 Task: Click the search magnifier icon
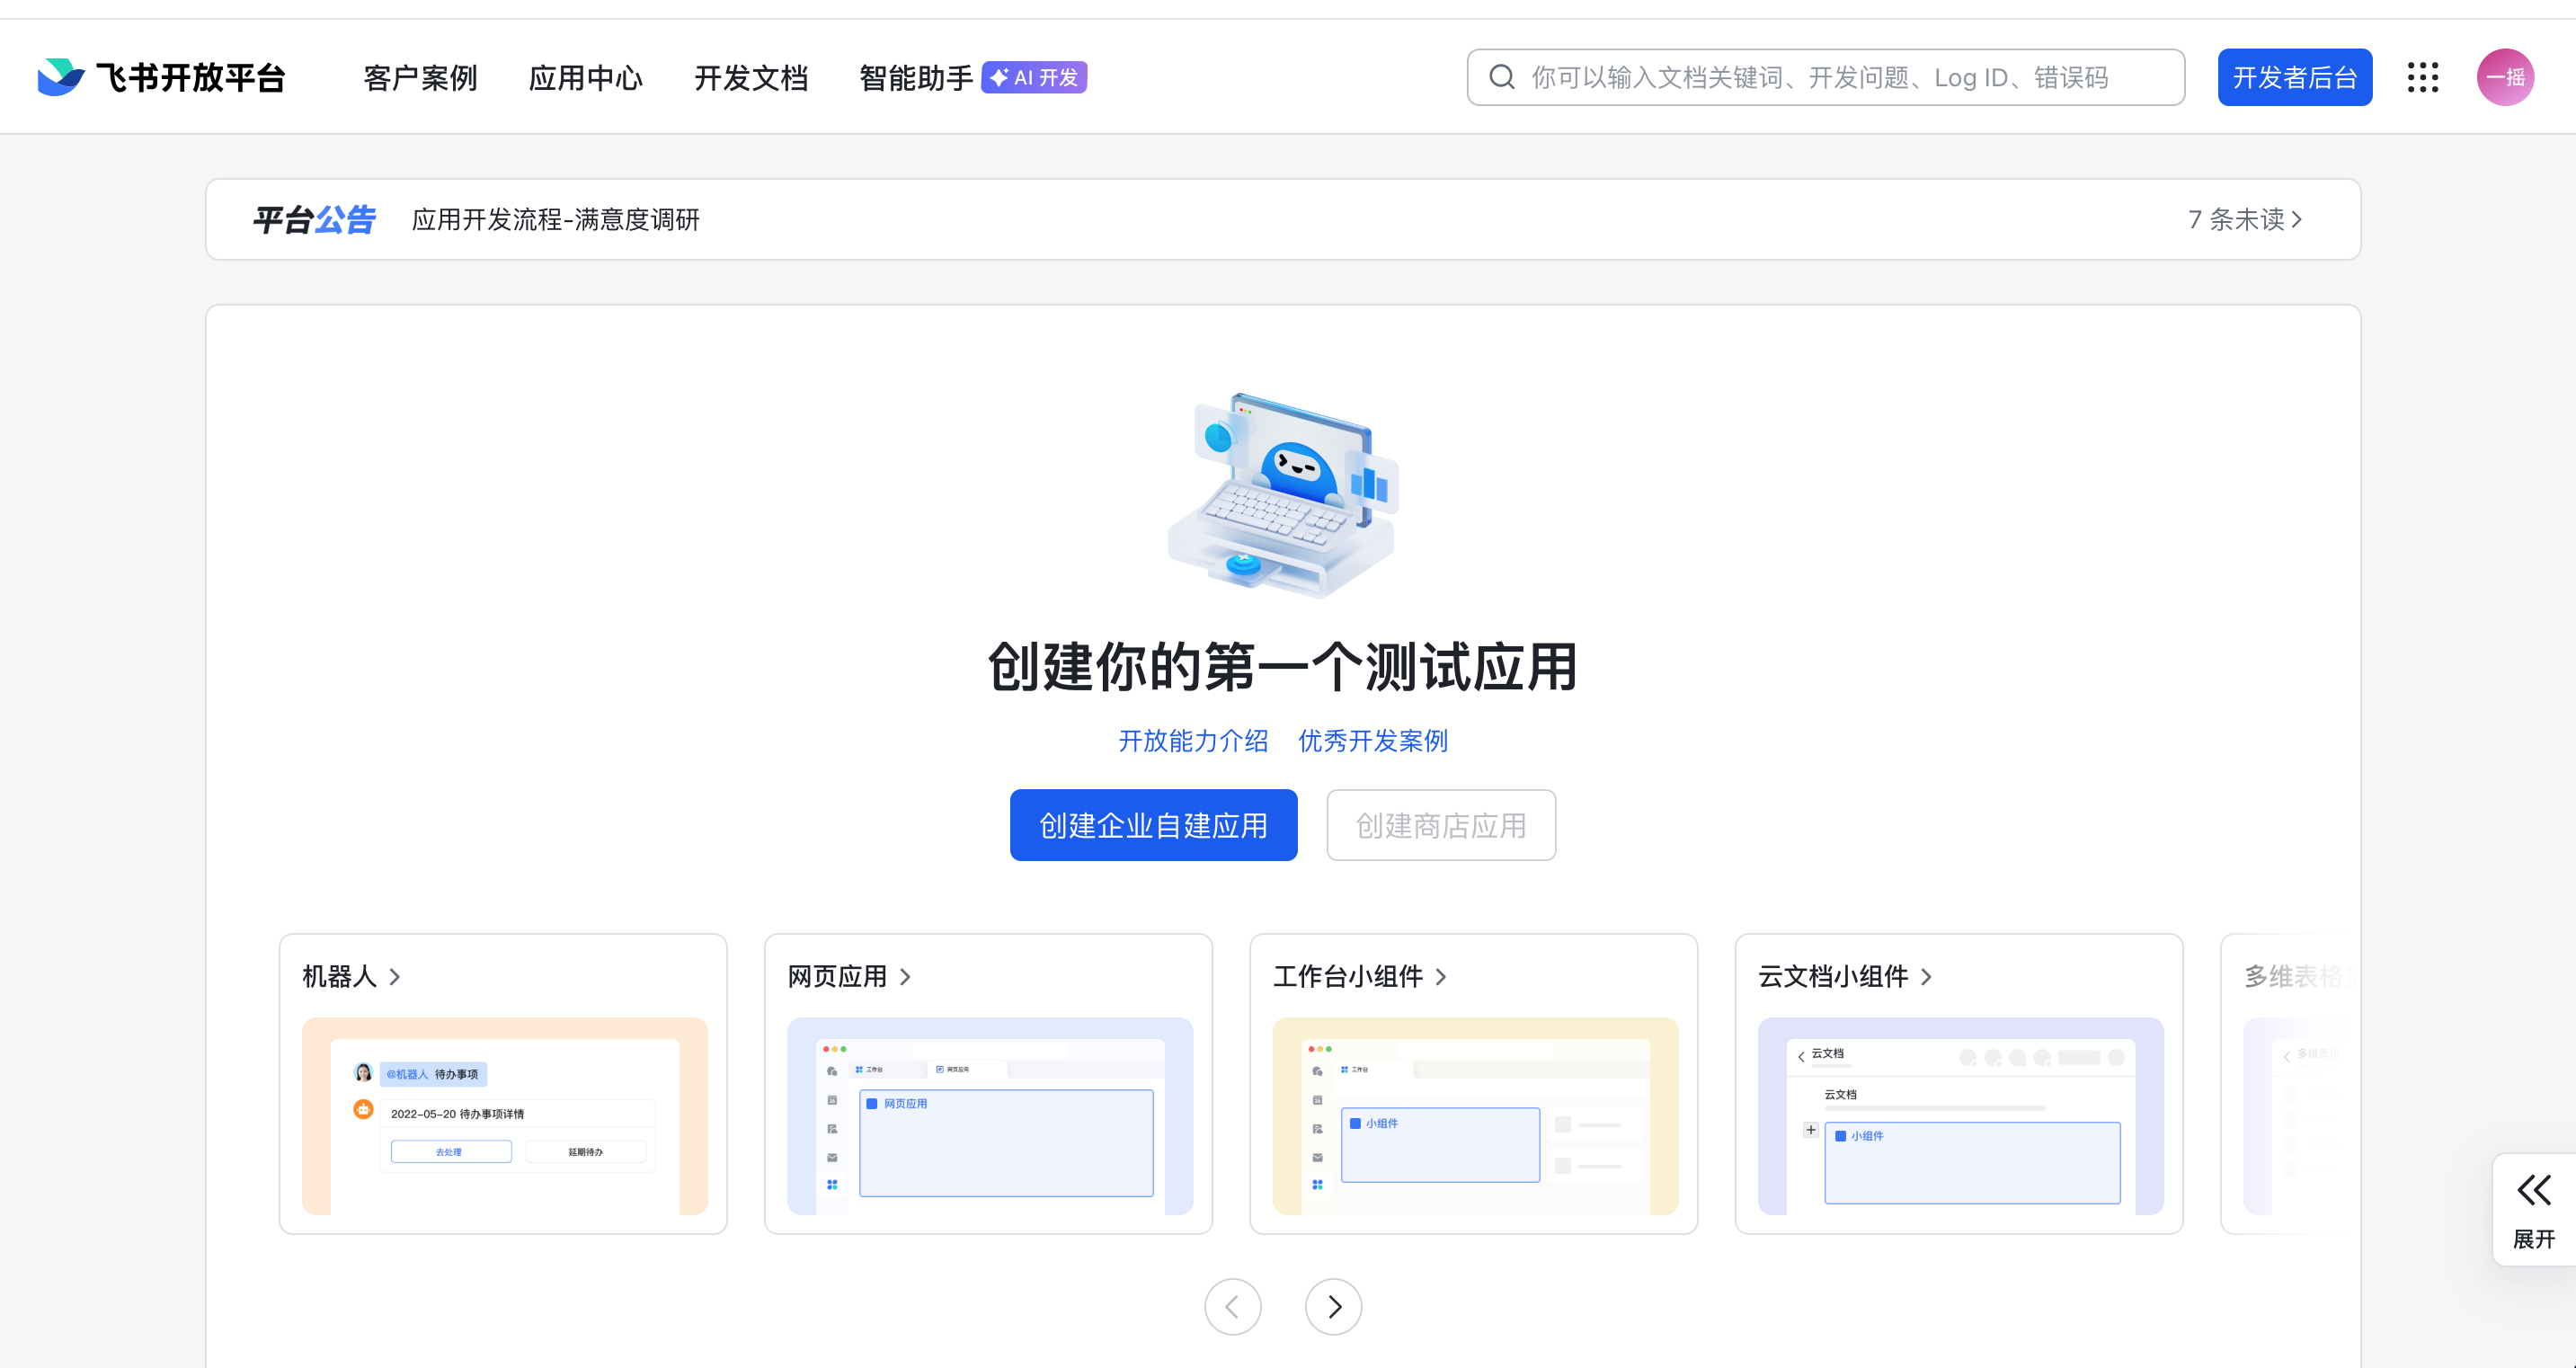point(1501,77)
